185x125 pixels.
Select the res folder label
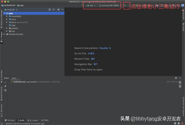[13, 31]
